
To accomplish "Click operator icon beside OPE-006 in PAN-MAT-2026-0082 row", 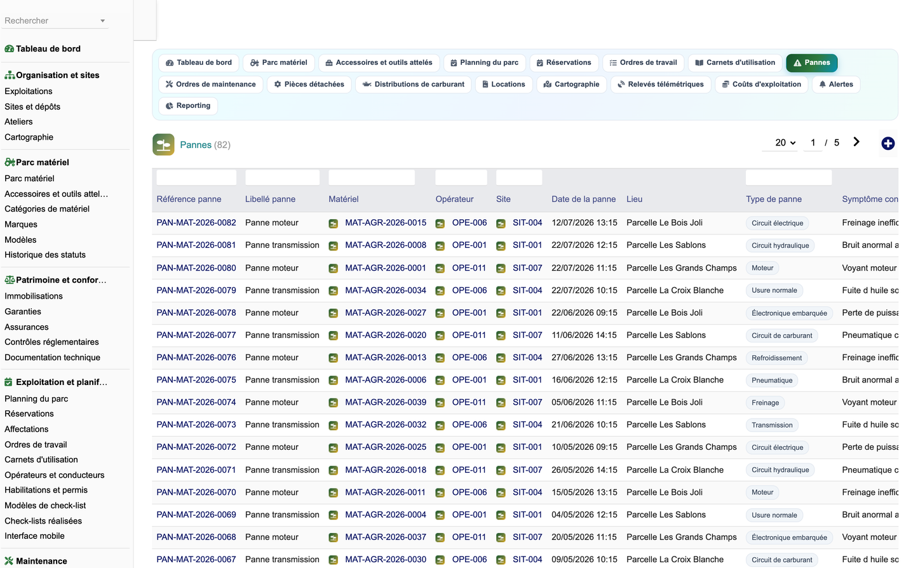I will tap(440, 224).
